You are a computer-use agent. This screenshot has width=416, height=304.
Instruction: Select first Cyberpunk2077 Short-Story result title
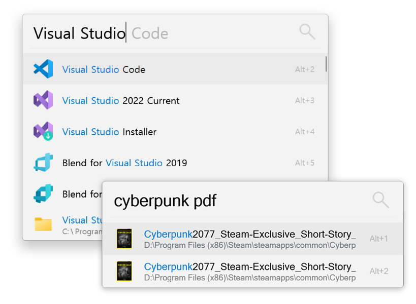point(249,234)
